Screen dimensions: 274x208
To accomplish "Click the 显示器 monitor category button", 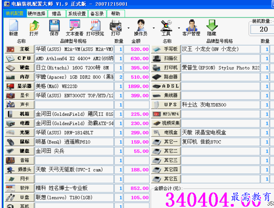I will click(x=19, y=86).
